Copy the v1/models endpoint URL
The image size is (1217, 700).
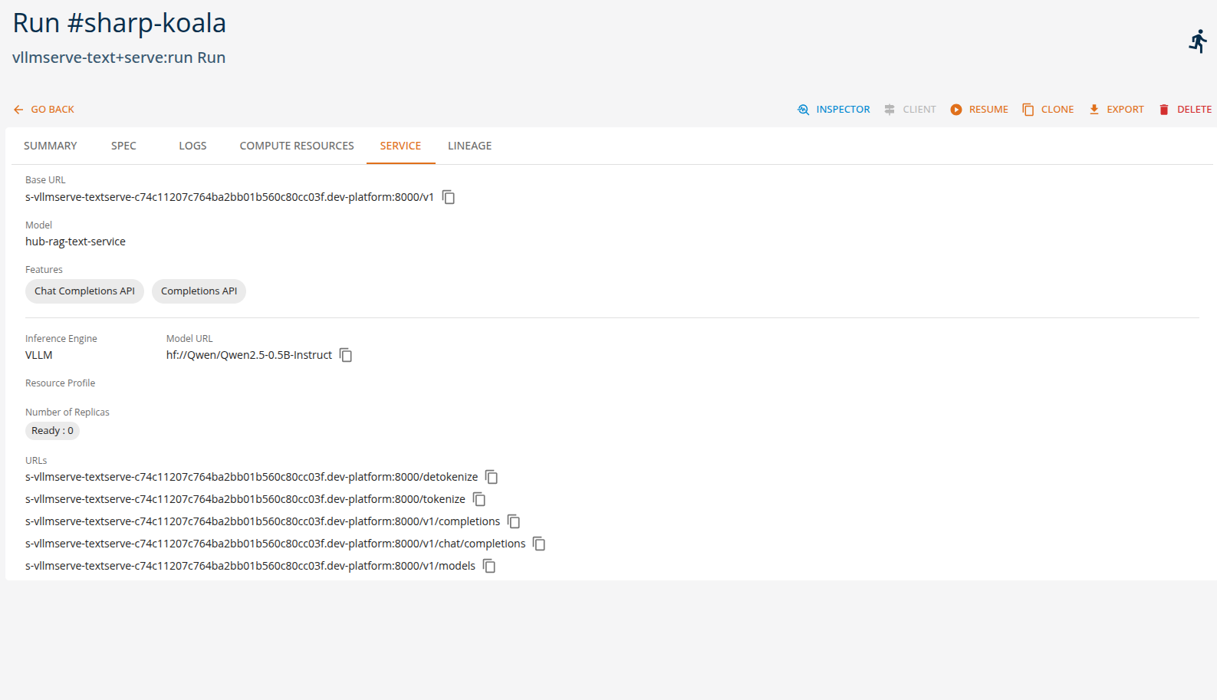point(489,566)
